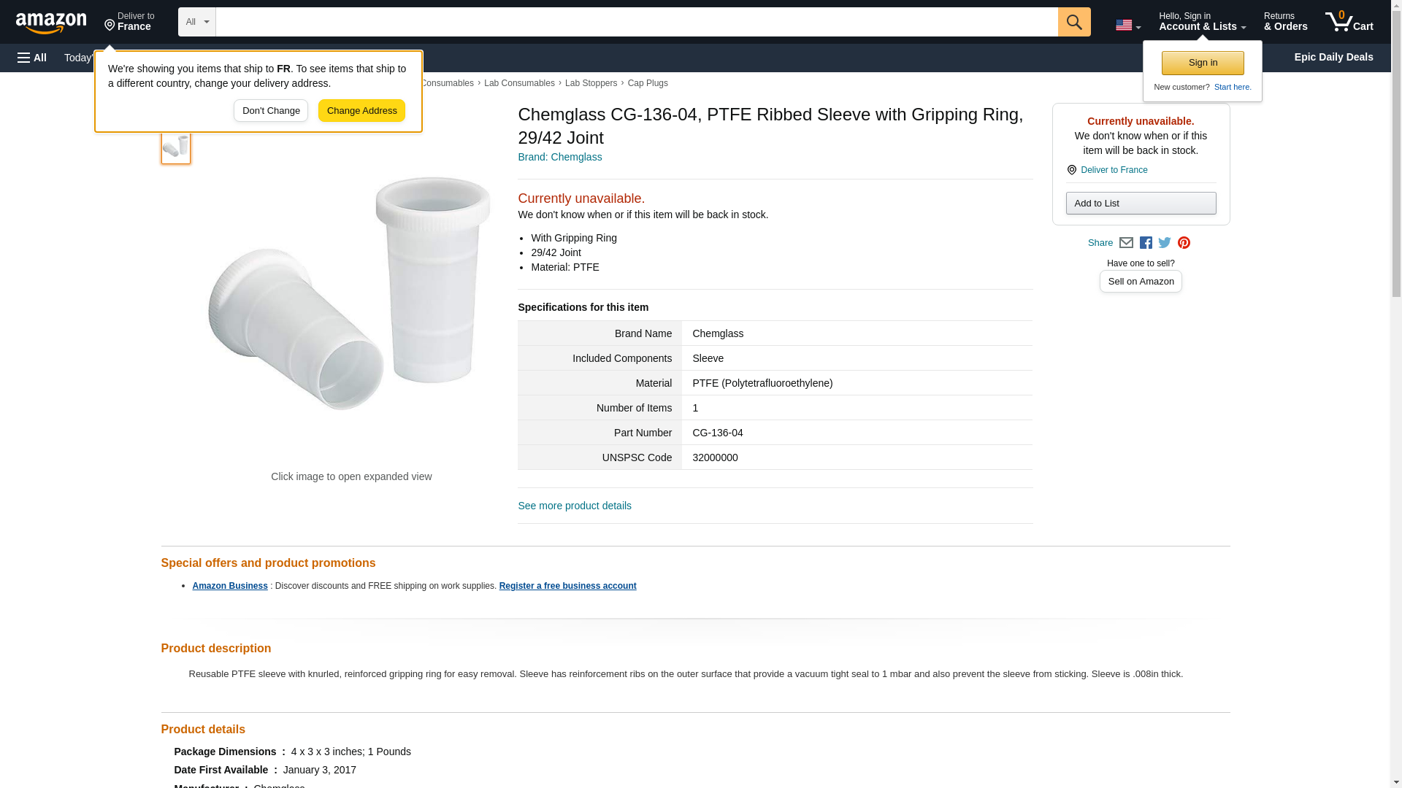Screen dimensions: 1402x788
Task: Open the All hamburger menu
Action: (32, 58)
